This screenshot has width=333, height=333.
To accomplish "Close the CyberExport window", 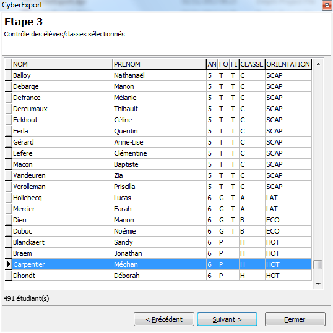I will pyautogui.click(x=327, y=6).
